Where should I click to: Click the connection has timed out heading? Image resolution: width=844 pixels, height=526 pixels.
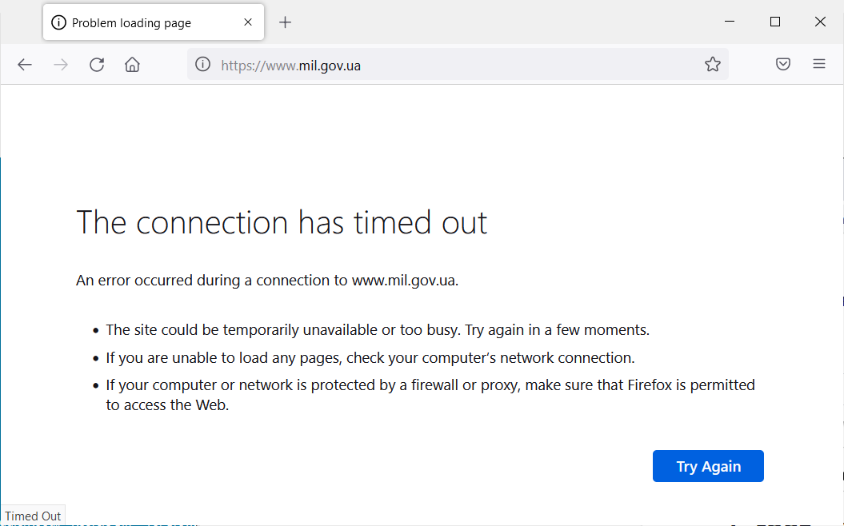[x=282, y=222]
